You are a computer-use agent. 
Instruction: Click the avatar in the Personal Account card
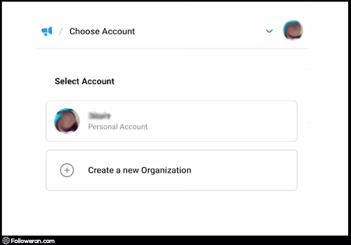click(67, 121)
